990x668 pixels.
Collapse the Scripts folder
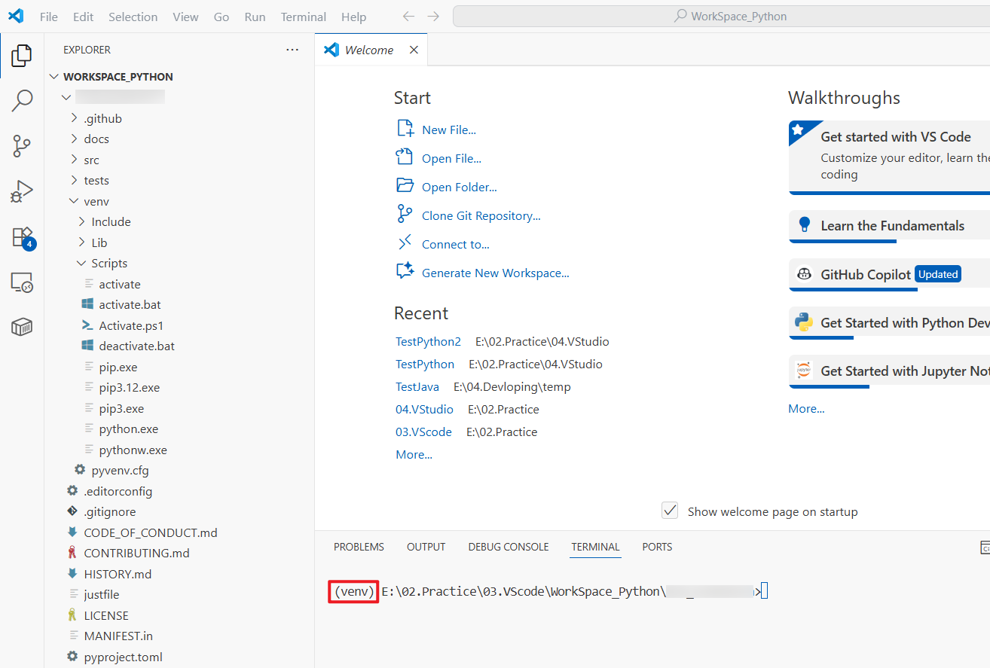tap(81, 263)
